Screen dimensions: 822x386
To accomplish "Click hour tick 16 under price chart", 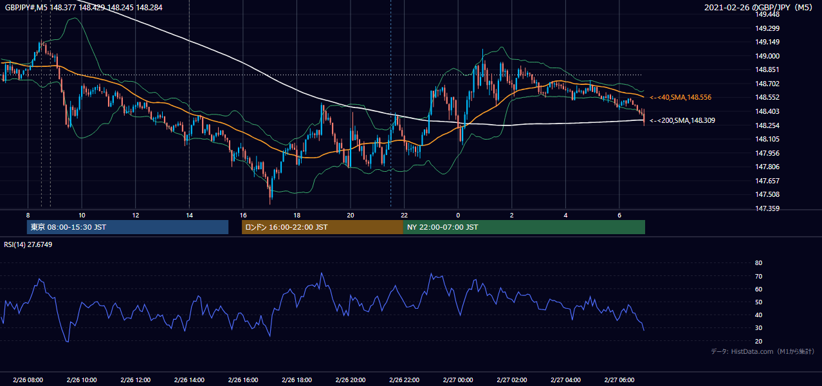I will pyautogui.click(x=243, y=215).
